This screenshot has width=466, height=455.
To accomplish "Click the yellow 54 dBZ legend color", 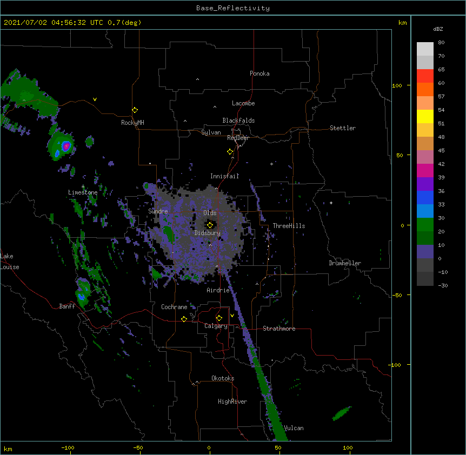I will [425, 116].
